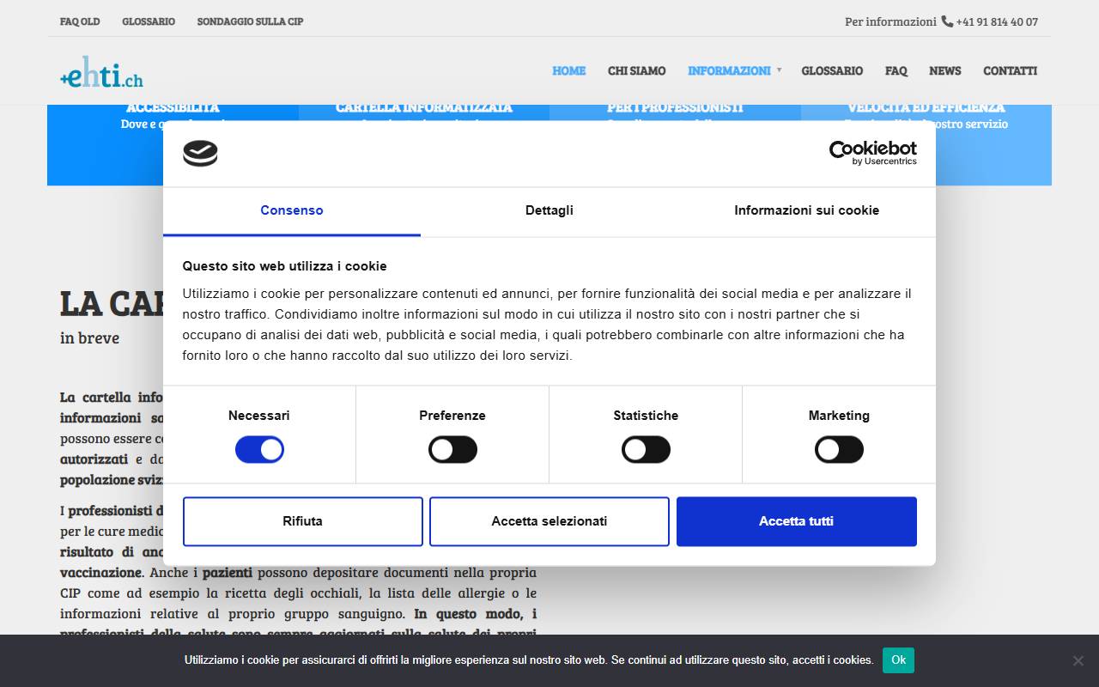Expand the Informazioni menu dropdown arrow
The width and height of the screenshot is (1099, 687).
[779, 70]
